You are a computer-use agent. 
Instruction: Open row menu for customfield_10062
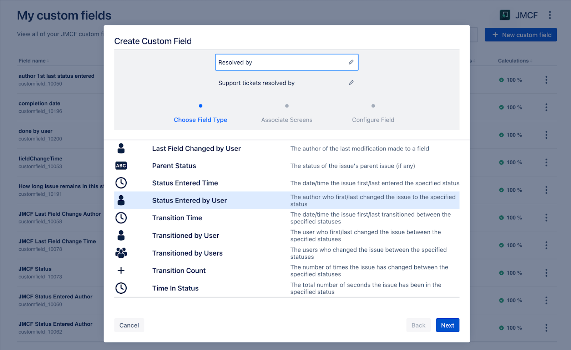tap(546, 328)
